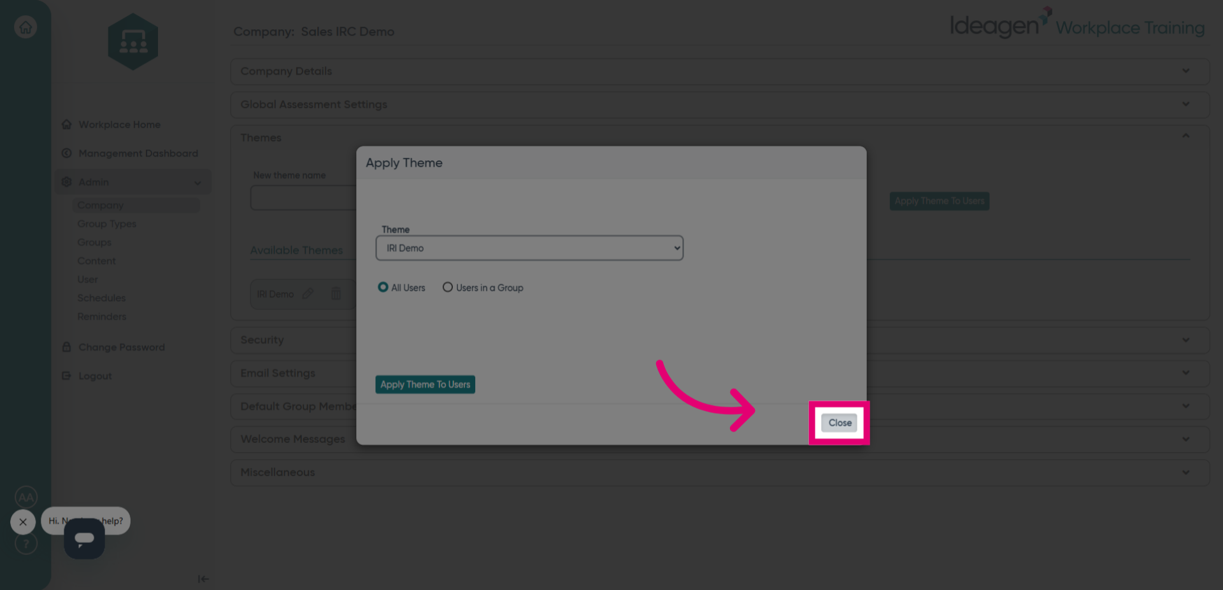
Task: Open Management Dashboard in the sidebar
Action: pos(138,153)
